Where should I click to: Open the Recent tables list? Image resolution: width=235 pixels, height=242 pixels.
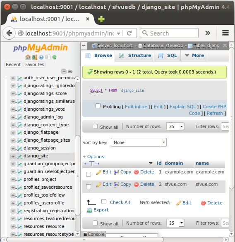[13, 64]
